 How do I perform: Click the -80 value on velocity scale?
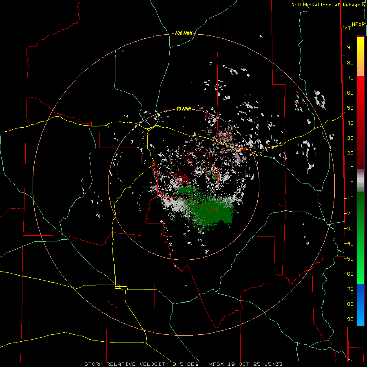coord(349,304)
